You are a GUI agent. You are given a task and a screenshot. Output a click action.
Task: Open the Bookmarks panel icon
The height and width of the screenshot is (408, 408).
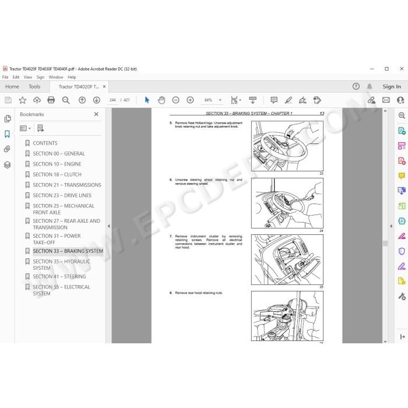tap(7, 134)
